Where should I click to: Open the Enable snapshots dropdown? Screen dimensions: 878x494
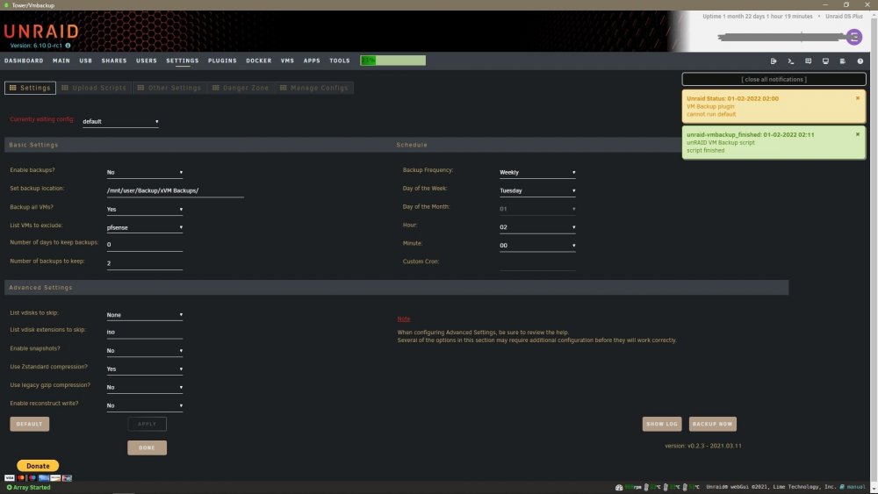145,351
